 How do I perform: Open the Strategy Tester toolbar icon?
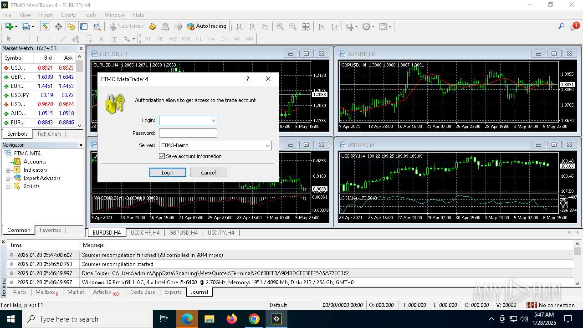point(97,26)
